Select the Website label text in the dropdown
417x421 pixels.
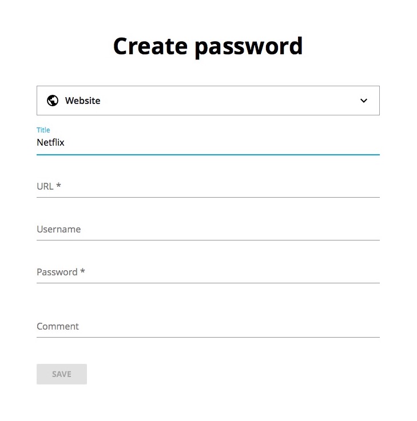[82, 101]
